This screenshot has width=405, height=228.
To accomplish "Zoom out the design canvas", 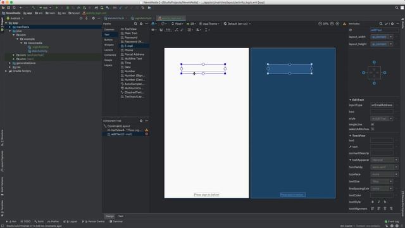I will tap(320, 23).
